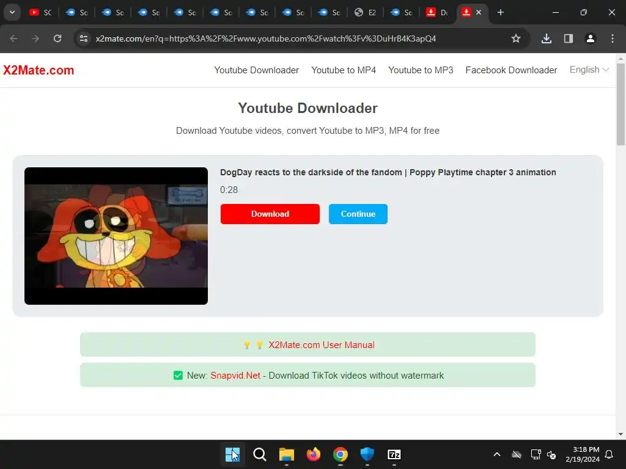
Task: Open site information icon in address bar
Action: coord(84,38)
